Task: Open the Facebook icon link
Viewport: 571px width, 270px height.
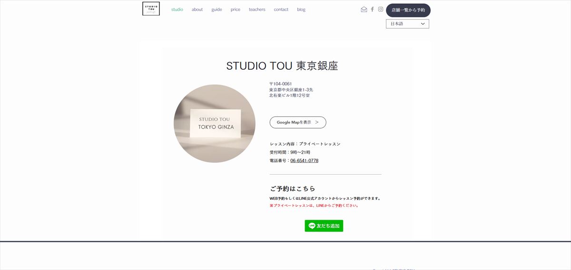Action: [x=373, y=9]
